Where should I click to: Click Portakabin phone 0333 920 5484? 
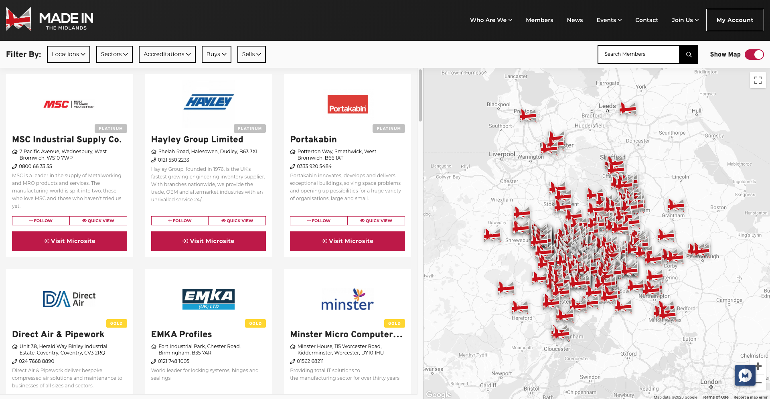(314, 166)
